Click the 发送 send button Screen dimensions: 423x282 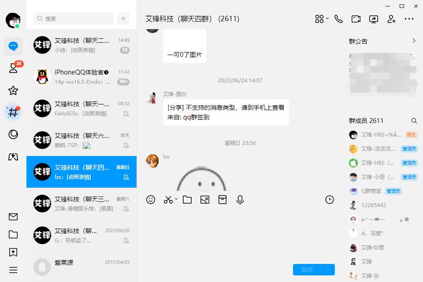(x=308, y=270)
